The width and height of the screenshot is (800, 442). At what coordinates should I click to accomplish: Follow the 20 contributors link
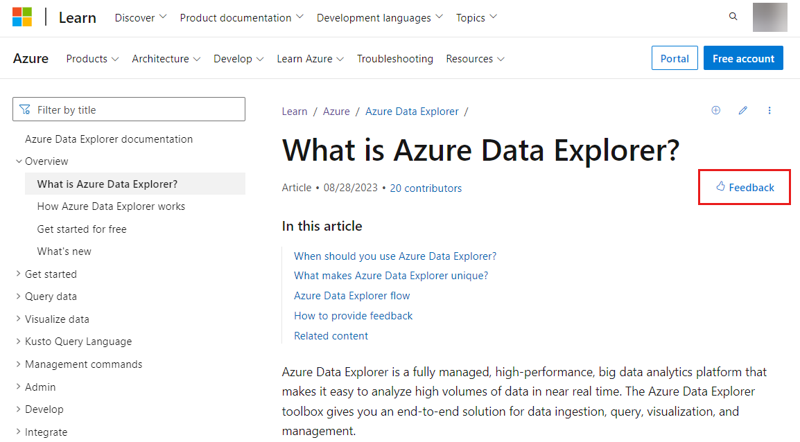(426, 188)
